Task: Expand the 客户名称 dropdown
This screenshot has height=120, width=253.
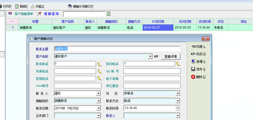Action: 150,56
